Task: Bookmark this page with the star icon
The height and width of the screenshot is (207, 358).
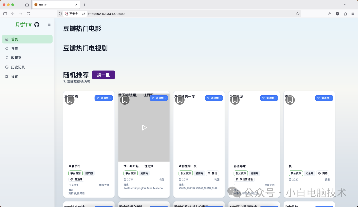Action: tap(297, 14)
